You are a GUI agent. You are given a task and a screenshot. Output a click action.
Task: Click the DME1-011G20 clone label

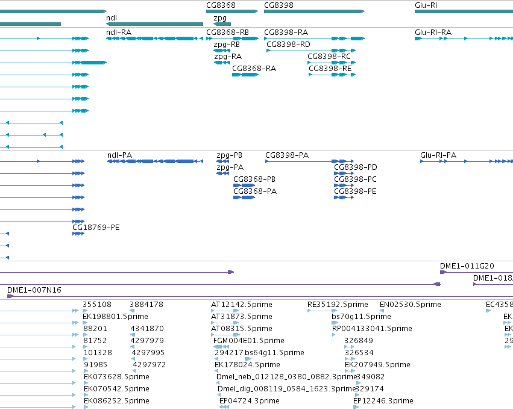tap(467, 266)
